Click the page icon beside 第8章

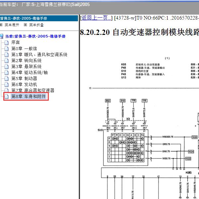7,97
